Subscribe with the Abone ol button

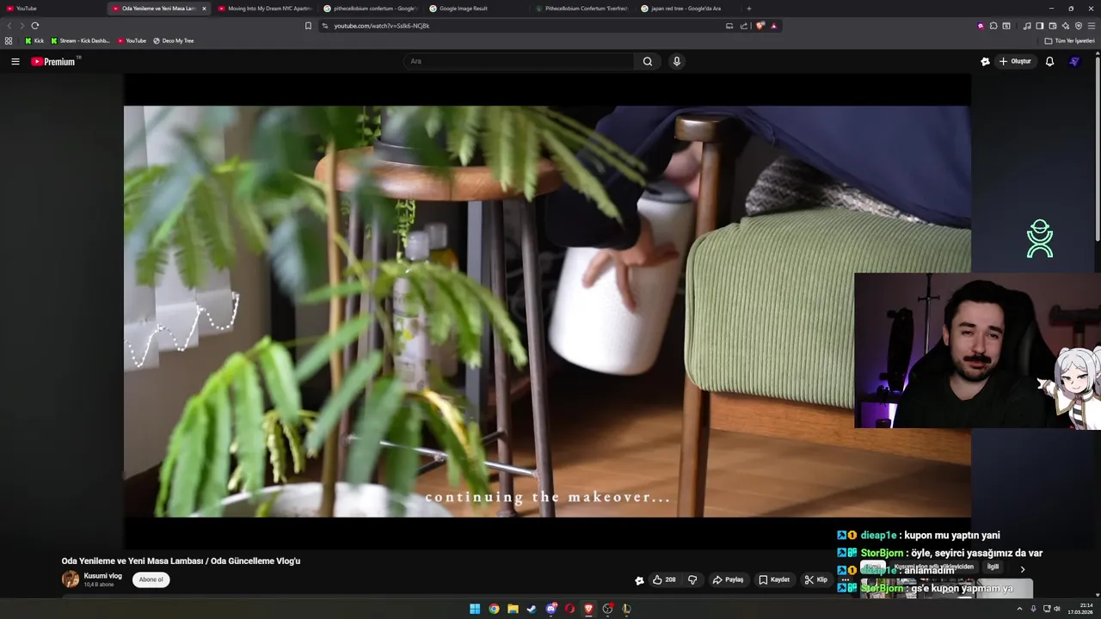151,579
